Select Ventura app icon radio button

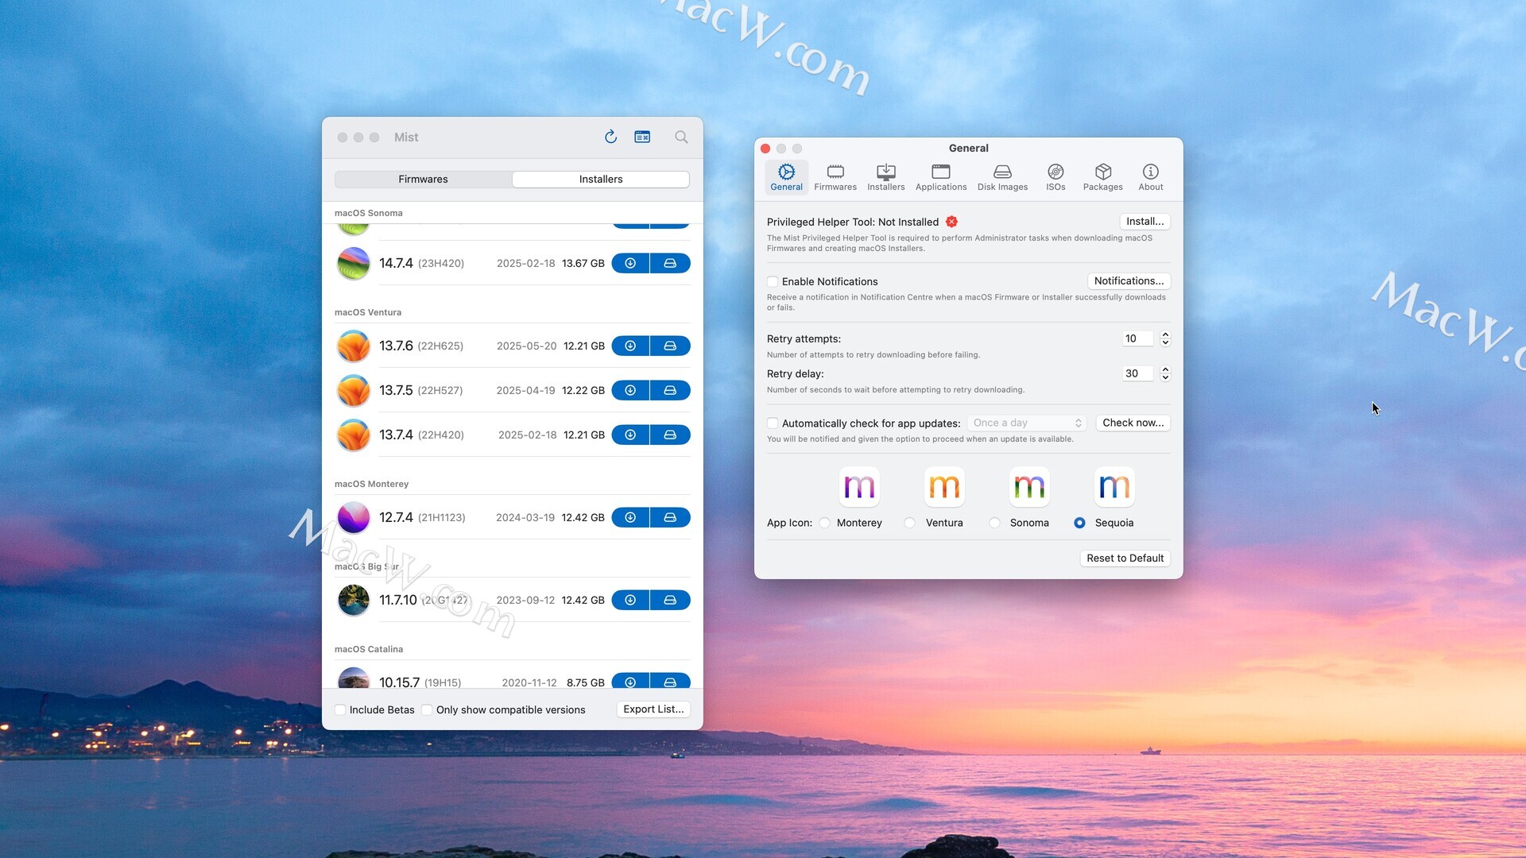(910, 523)
